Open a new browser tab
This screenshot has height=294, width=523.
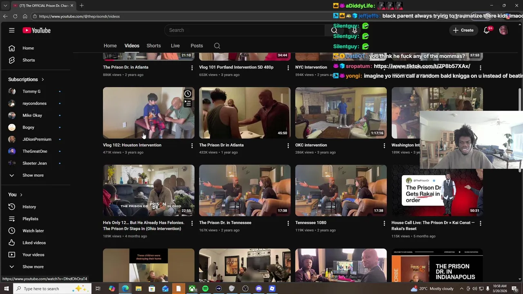(x=82, y=5)
